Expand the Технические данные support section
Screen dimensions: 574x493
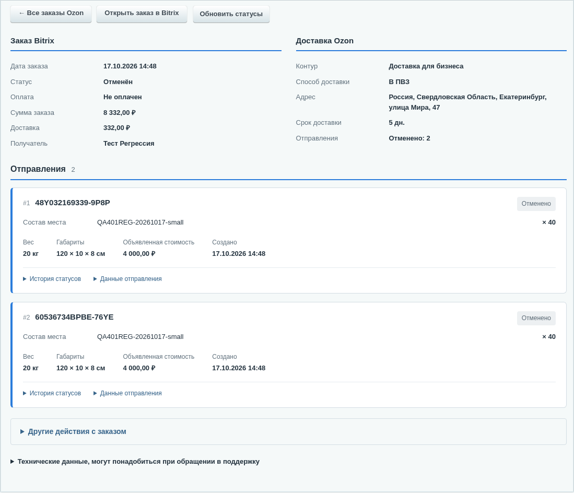[135, 462]
